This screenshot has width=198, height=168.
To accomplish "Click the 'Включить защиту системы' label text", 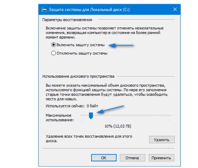I will click(80, 45).
